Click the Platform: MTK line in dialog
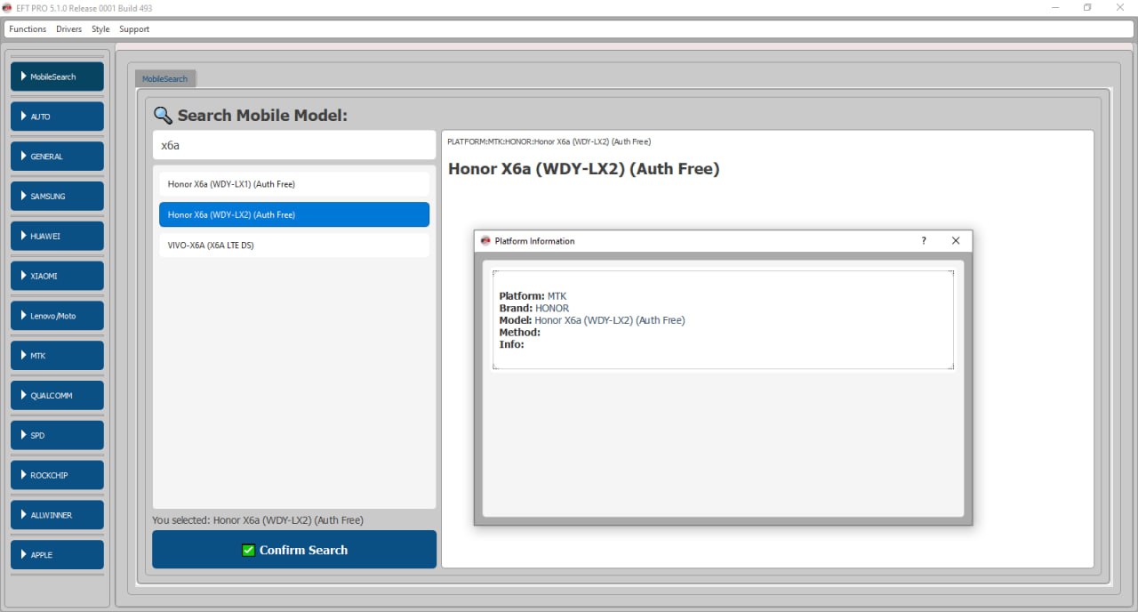 pyautogui.click(x=533, y=296)
